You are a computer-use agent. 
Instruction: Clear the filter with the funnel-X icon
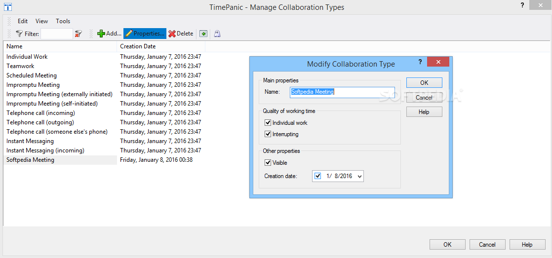[78, 34]
